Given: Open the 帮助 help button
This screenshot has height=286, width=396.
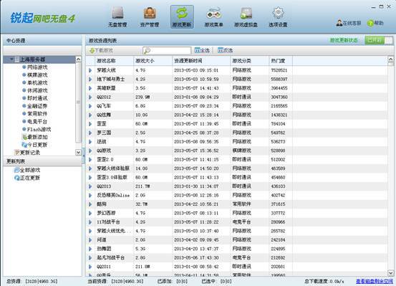Looking at the screenshot, I should (x=375, y=23).
